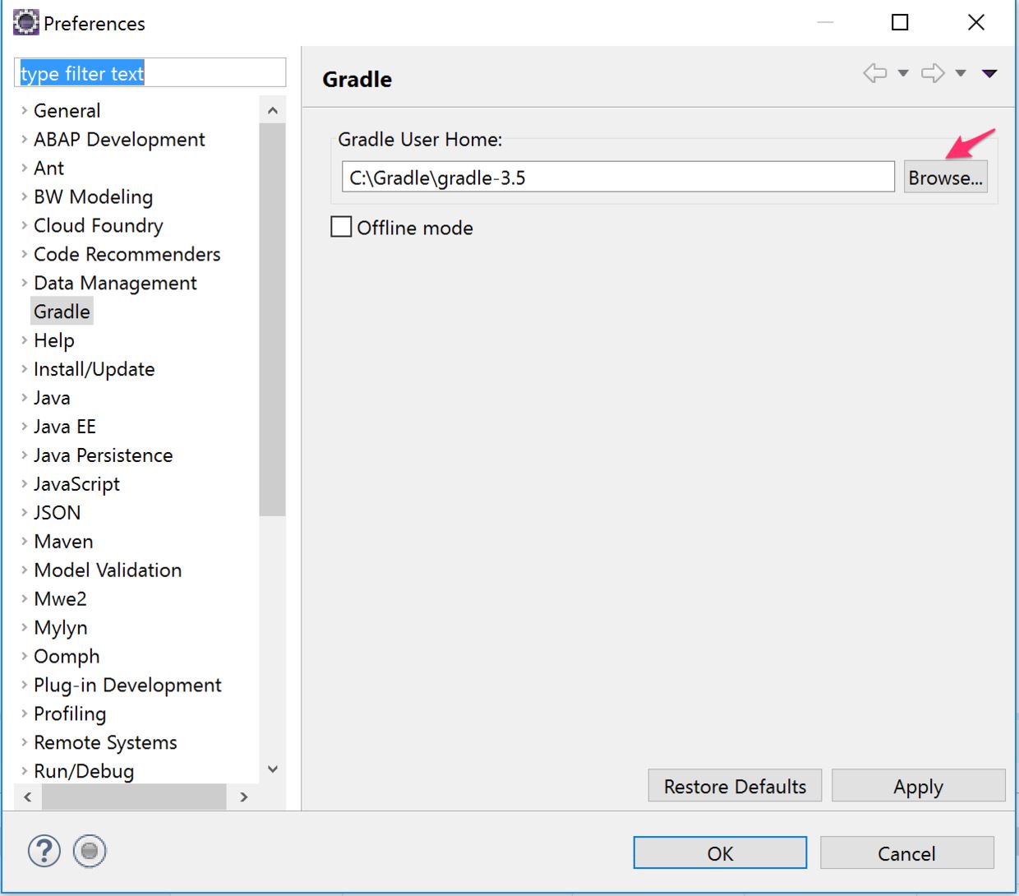The width and height of the screenshot is (1019, 896).
Task: Click the Oomph preference recorder icon
Action: point(90,851)
